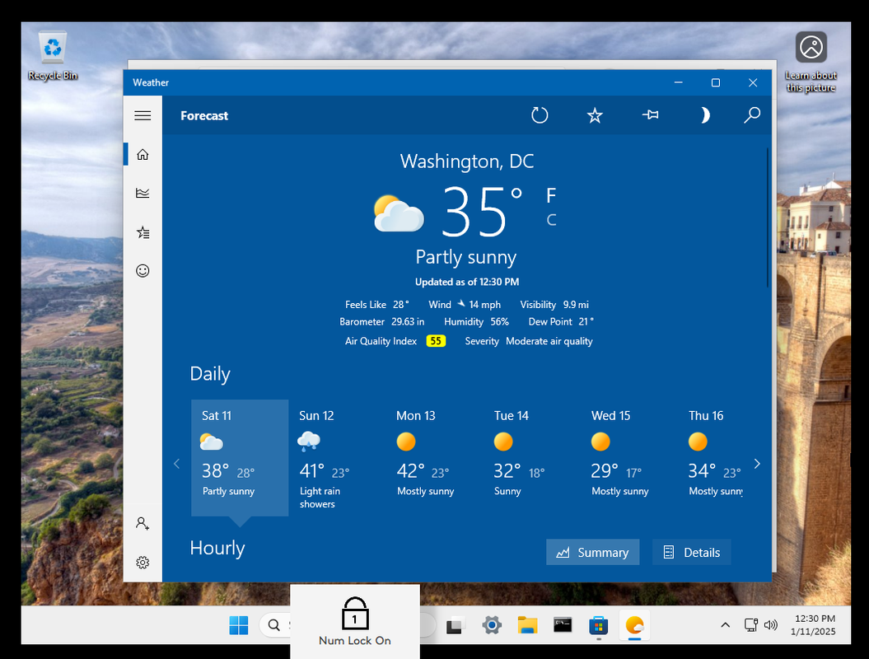
Task: Click the Updated as of 12:30 PM text
Action: pyautogui.click(x=467, y=282)
